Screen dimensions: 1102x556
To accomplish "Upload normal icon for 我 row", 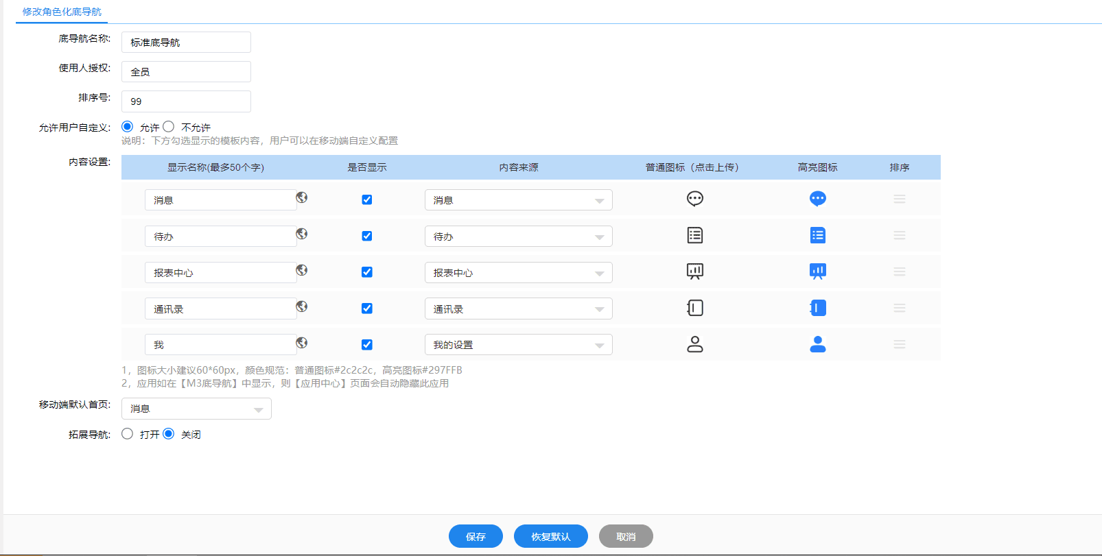I will 695,344.
